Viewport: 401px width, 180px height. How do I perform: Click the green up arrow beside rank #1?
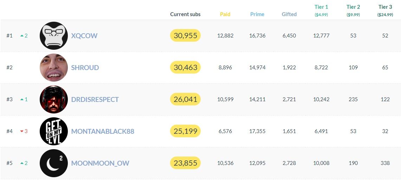tap(22, 36)
